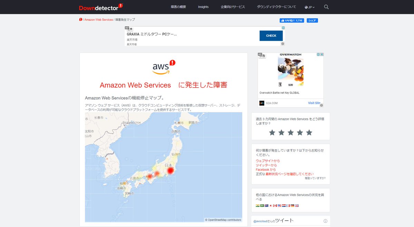Screen dimensions: 414x227
Task: Select the United Kingdom flag
Action: (x=297, y=206)
